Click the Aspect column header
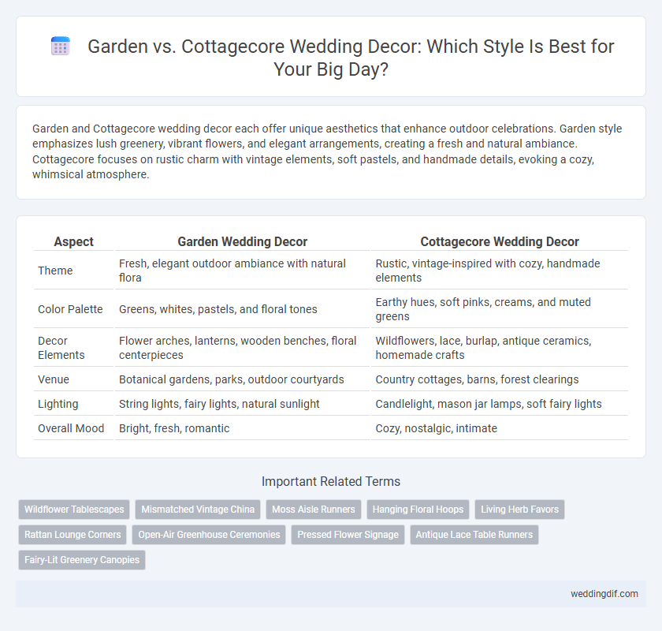This screenshot has width=662, height=631. 74,241
